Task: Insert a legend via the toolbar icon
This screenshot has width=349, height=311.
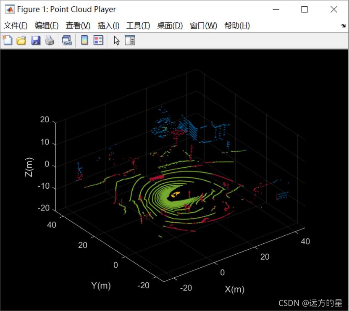Action: click(98, 40)
